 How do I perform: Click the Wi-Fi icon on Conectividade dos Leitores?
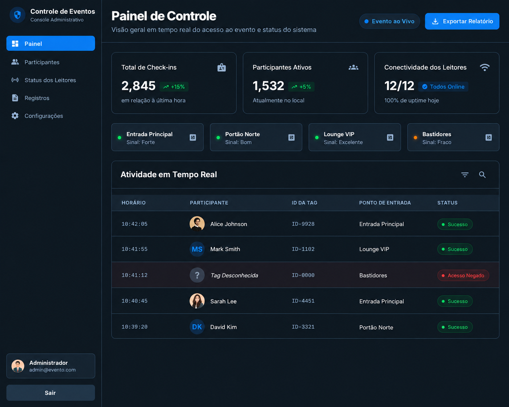click(485, 67)
